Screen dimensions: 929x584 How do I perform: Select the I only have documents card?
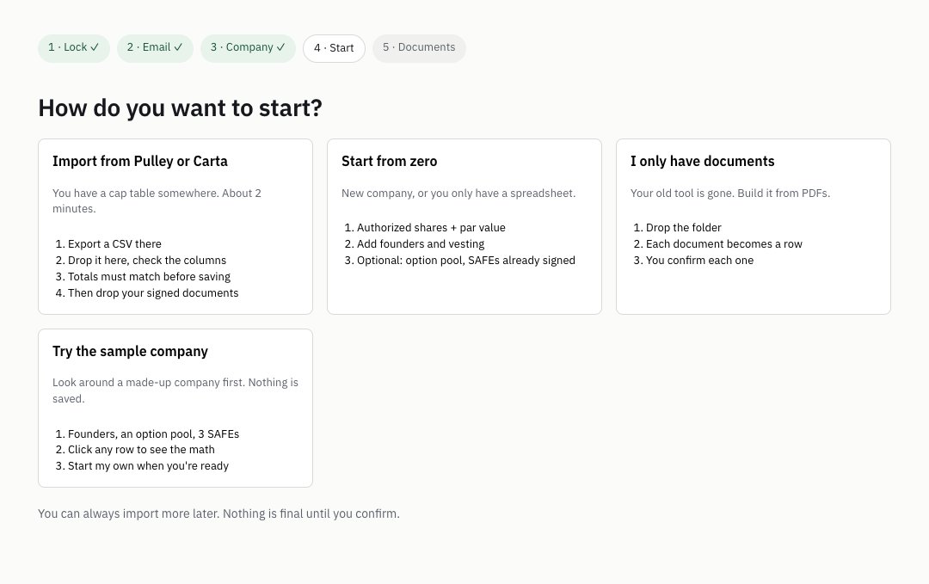[x=753, y=226]
